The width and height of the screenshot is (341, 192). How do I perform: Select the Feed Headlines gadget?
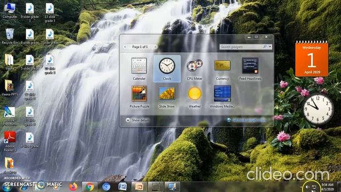[x=250, y=69]
